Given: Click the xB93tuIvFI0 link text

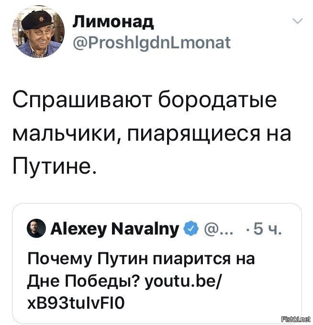Looking at the screenshot, I should 76,303.
